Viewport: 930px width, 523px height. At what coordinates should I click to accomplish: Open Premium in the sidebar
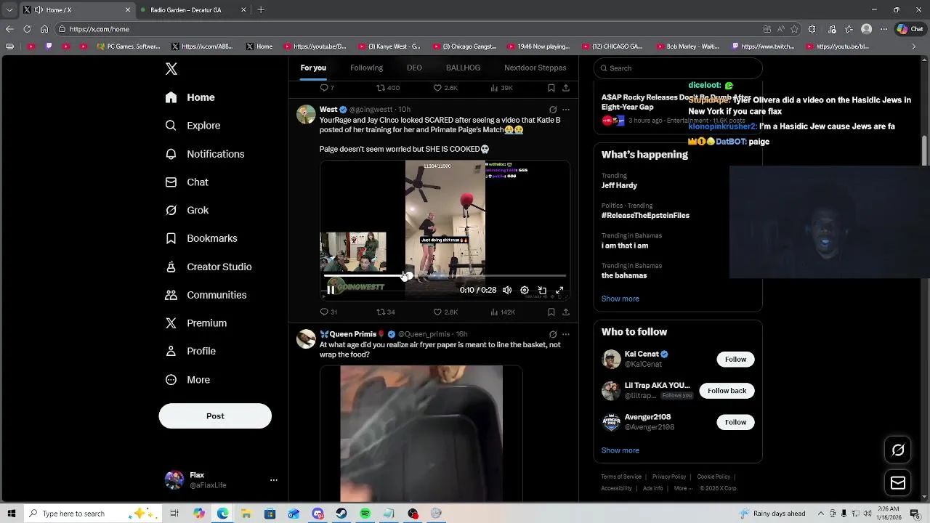point(195,323)
